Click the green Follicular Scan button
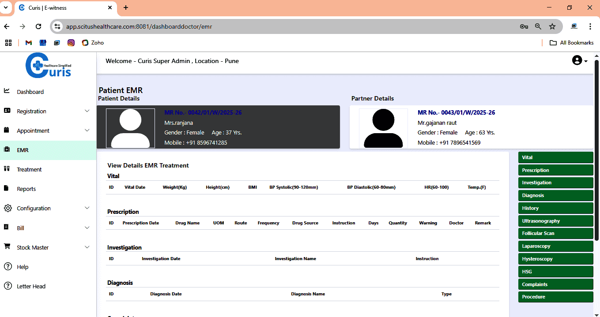Viewport: 600px width, 317px height. pyautogui.click(x=555, y=233)
